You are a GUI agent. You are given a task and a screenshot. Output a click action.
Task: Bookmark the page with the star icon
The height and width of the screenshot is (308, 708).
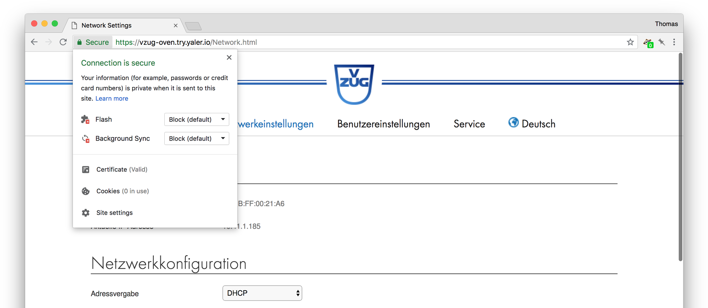(x=630, y=42)
